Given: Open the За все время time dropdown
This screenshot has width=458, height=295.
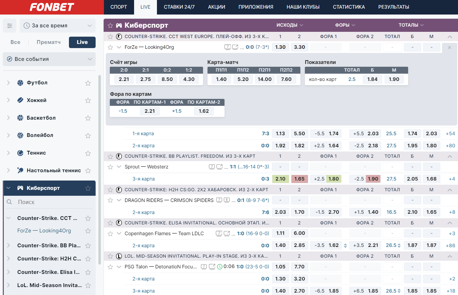Looking at the screenshot, I should (58, 26).
